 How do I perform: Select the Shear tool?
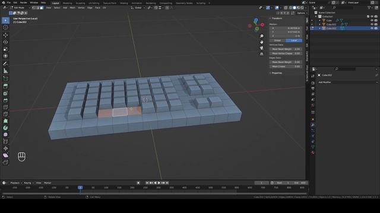click(x=5, y=156)
